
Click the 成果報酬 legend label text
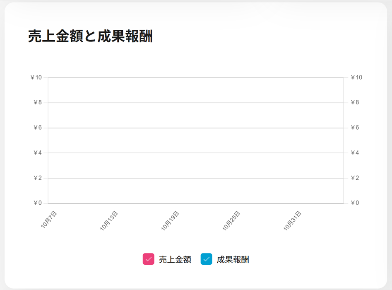[x=233, y=260]
